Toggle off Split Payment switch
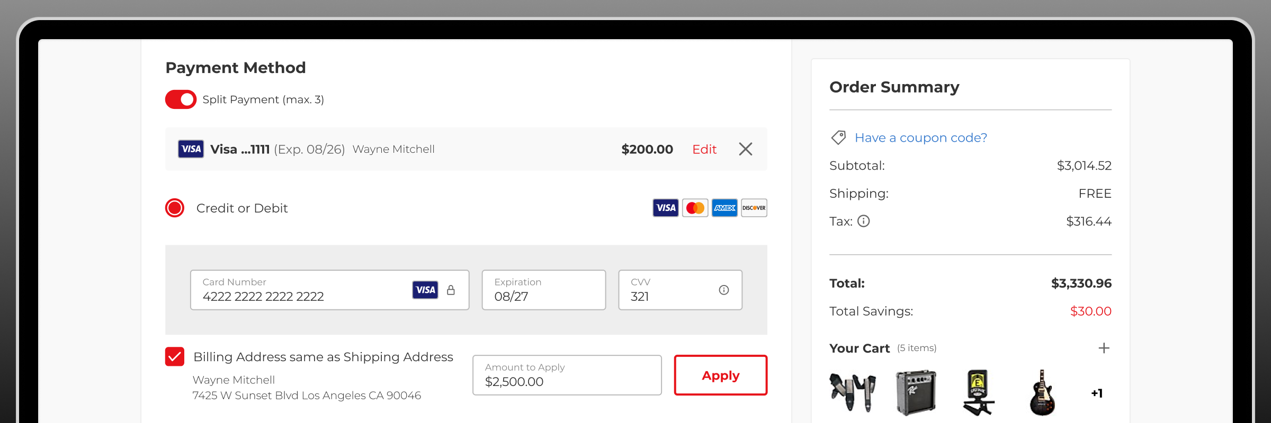 (x=181, y=99)
